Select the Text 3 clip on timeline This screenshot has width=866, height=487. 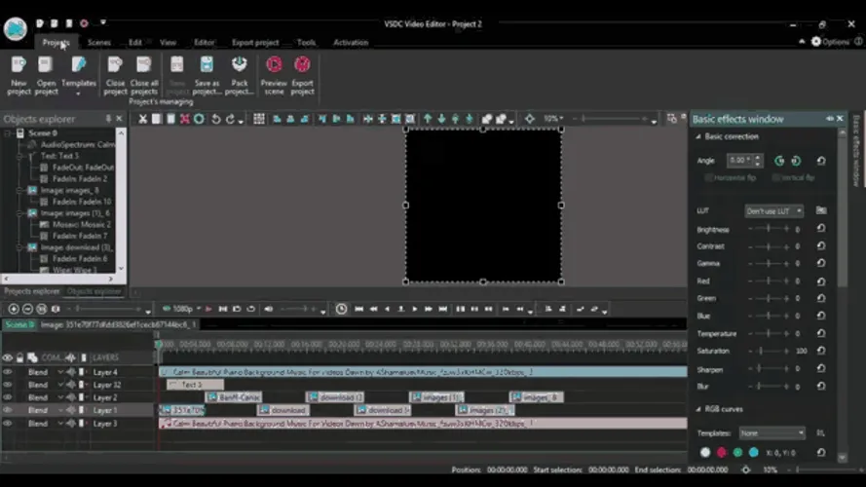(194, 385)
